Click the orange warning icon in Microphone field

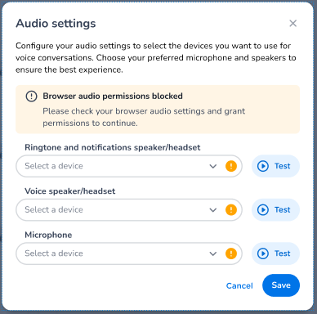pos(231,253)
